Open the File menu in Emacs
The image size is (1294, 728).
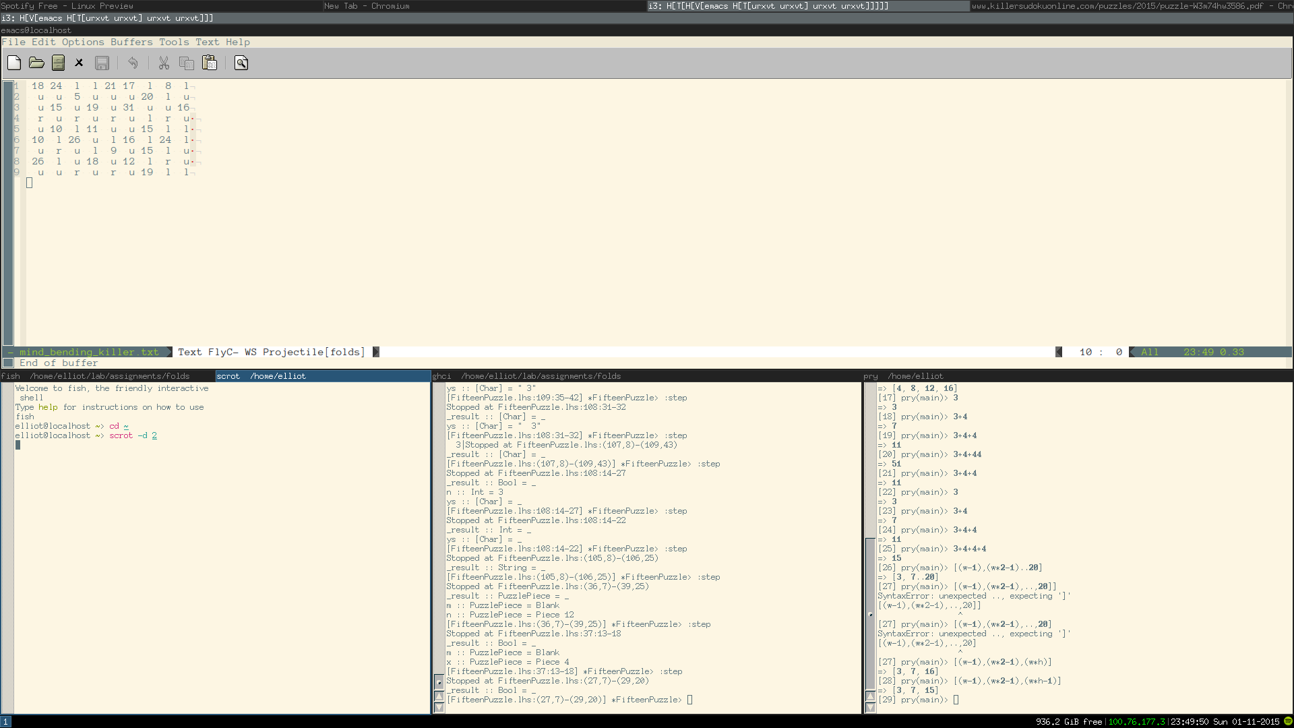point(12,42)
